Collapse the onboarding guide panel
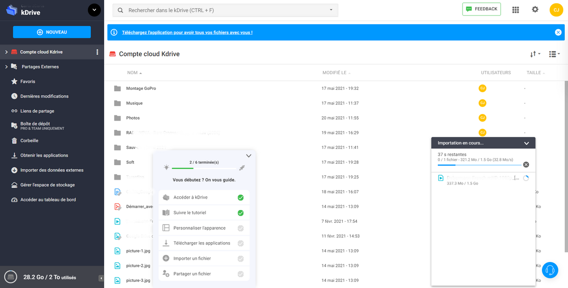The width and height of the screenshot is (568, 288). (x=248, y=156)
